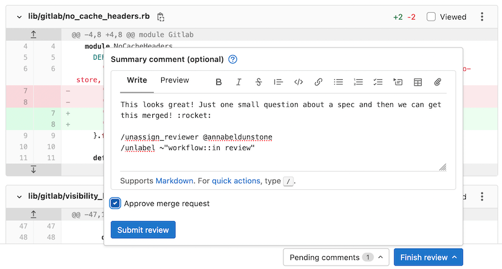Toggle bold formatting in comment editor

pos(219,82)
